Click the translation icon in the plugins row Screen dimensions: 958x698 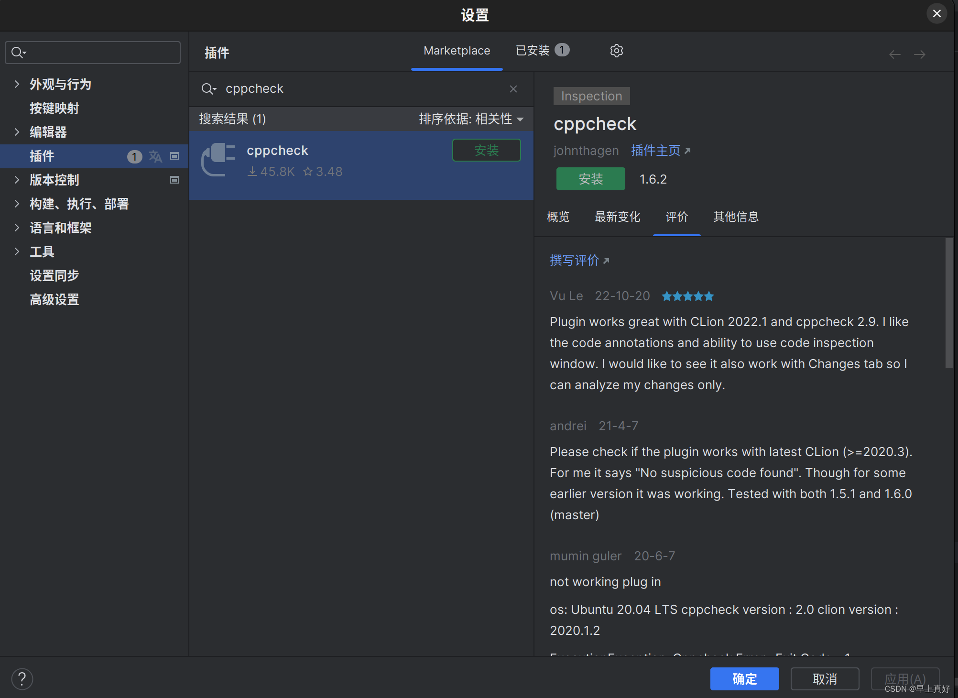[155, 156]
